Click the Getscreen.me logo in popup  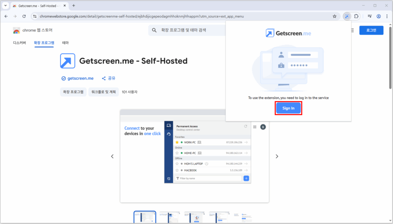tap(288, 33)
